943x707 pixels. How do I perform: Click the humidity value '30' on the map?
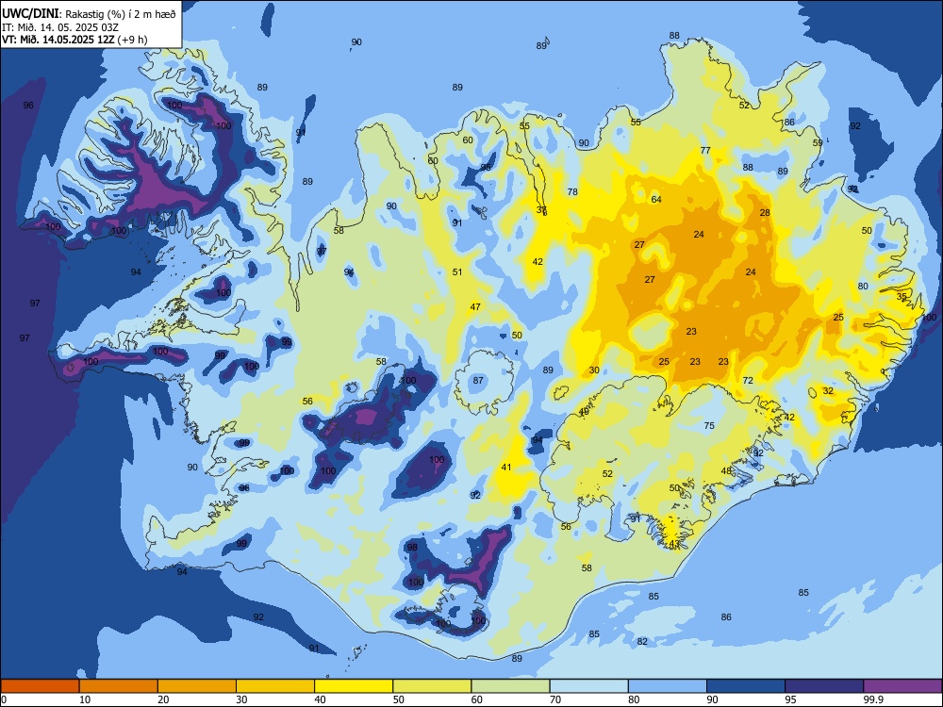pos(594,370)
